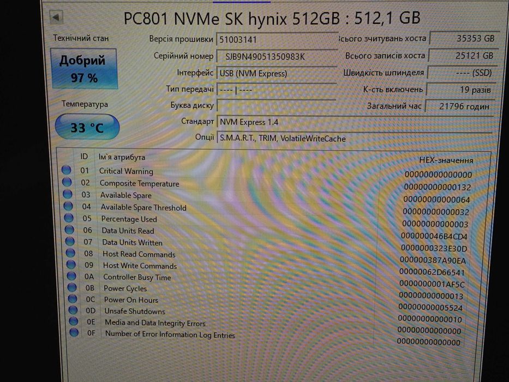The height and width of the screenshot is (382, 509).
Task: Click the Composite Temperature status orb
Action: (67, 182)
